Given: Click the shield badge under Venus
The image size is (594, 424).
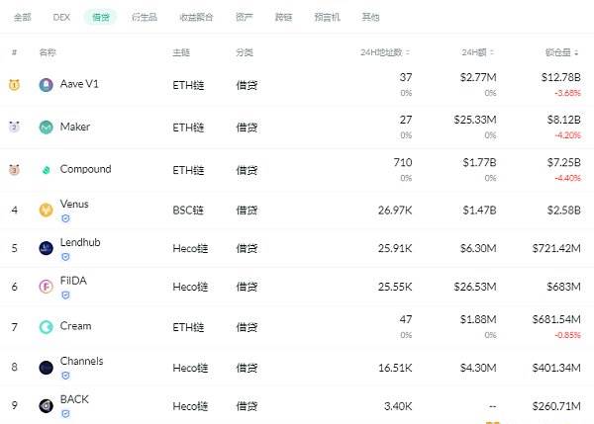Looking at the screenshot, I should pos(65,218).
